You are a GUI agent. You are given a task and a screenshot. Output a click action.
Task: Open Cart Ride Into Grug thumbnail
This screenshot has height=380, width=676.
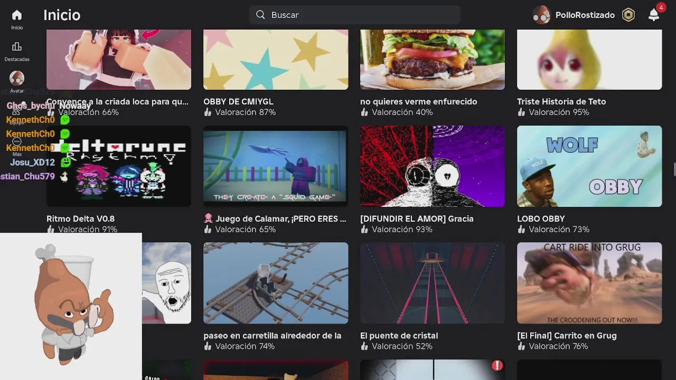click(589, 283)
